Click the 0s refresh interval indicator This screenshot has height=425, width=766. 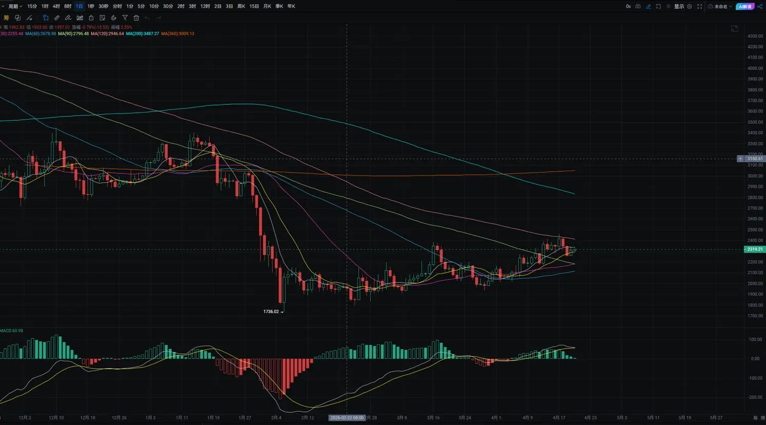click(x=628, y=7)
